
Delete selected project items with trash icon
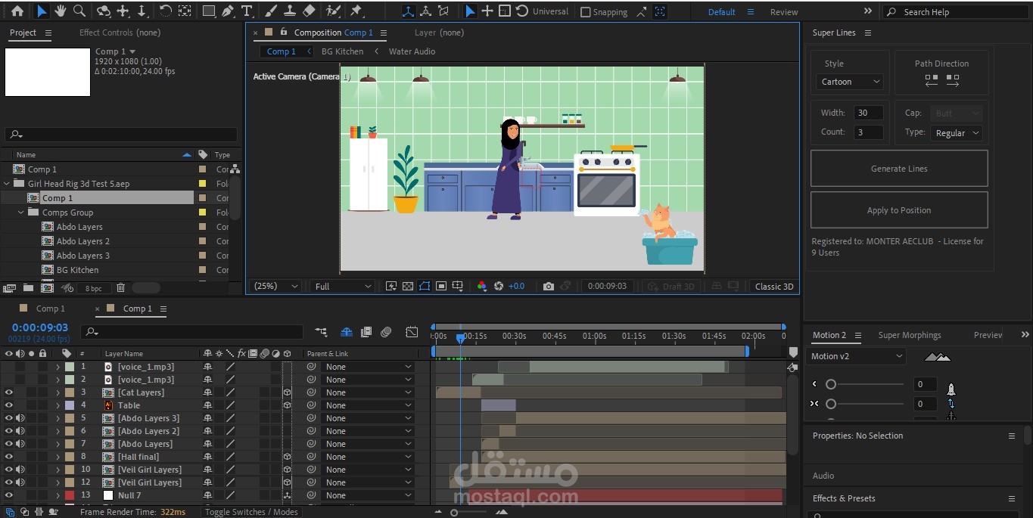[120, 288]
